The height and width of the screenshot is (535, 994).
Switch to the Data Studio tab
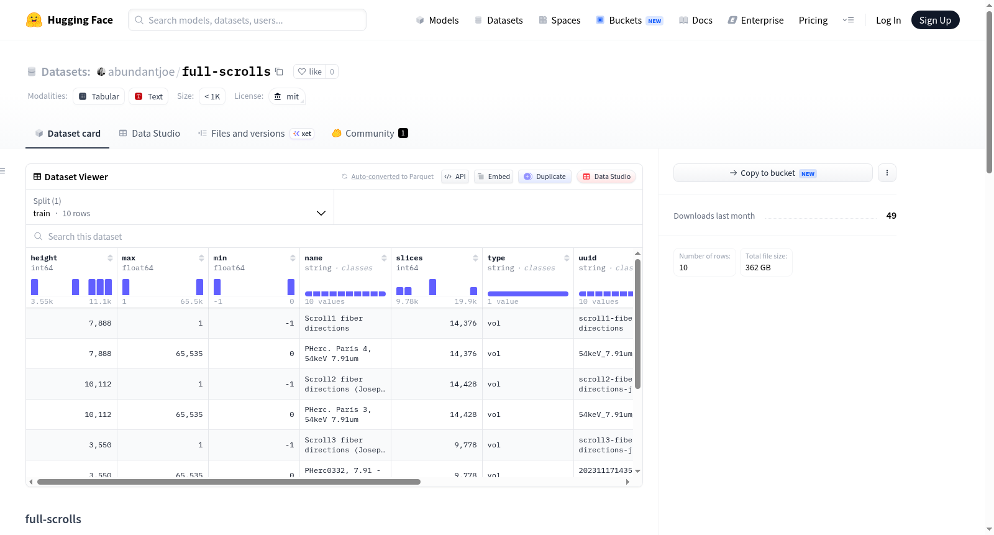[x=150, y=133]
